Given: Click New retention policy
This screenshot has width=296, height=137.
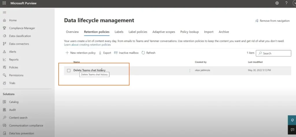Looking at the screenshot, I should (x=80, y=53).
